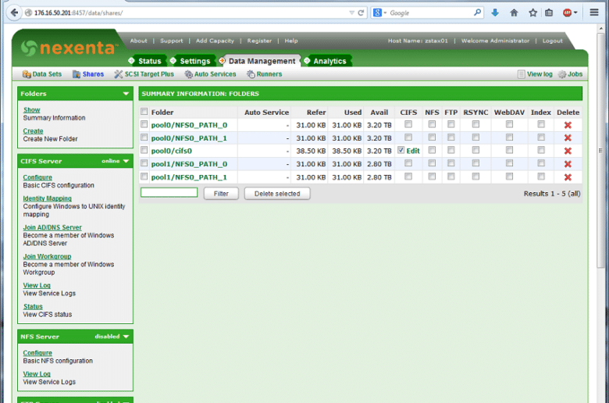Image resolution: width=609 pixels, height=403 pixels.
Task: Open Data Sets icon in submenu
Action: 27,74
